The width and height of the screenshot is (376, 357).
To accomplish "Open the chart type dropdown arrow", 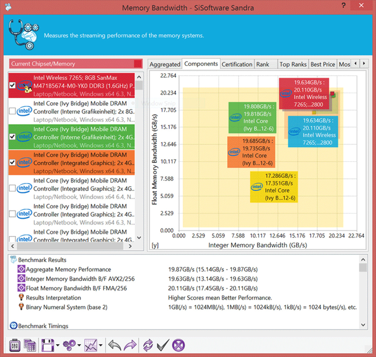I will [x=101, y=345].
